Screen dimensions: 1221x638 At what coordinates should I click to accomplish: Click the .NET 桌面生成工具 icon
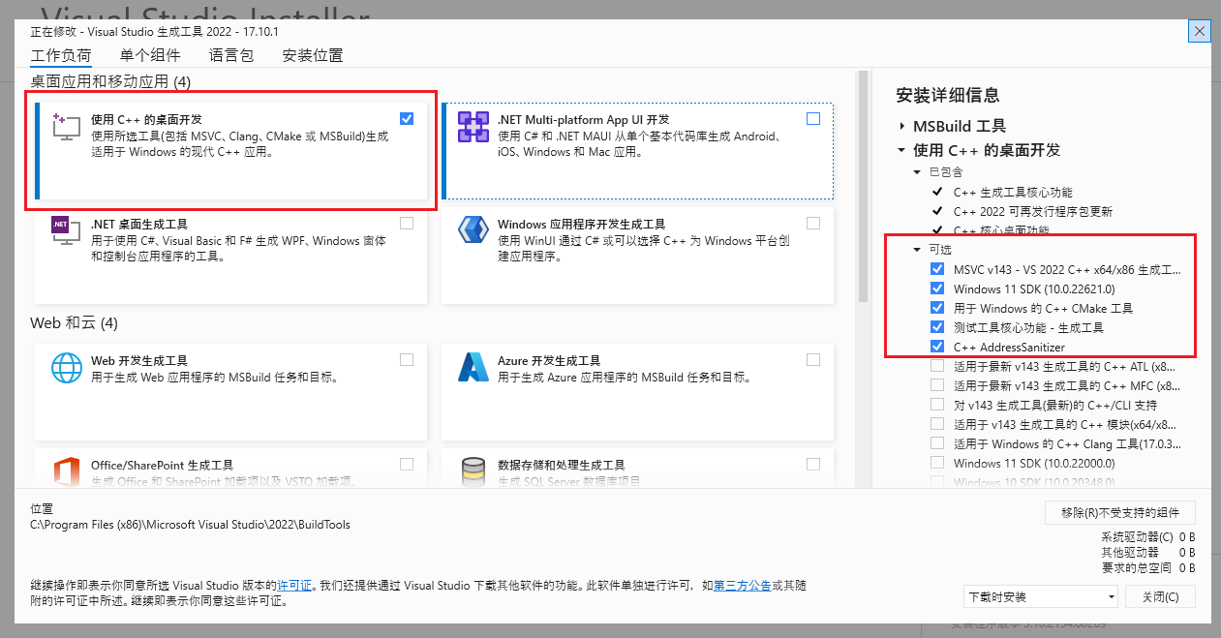click(x=66, y=229)
